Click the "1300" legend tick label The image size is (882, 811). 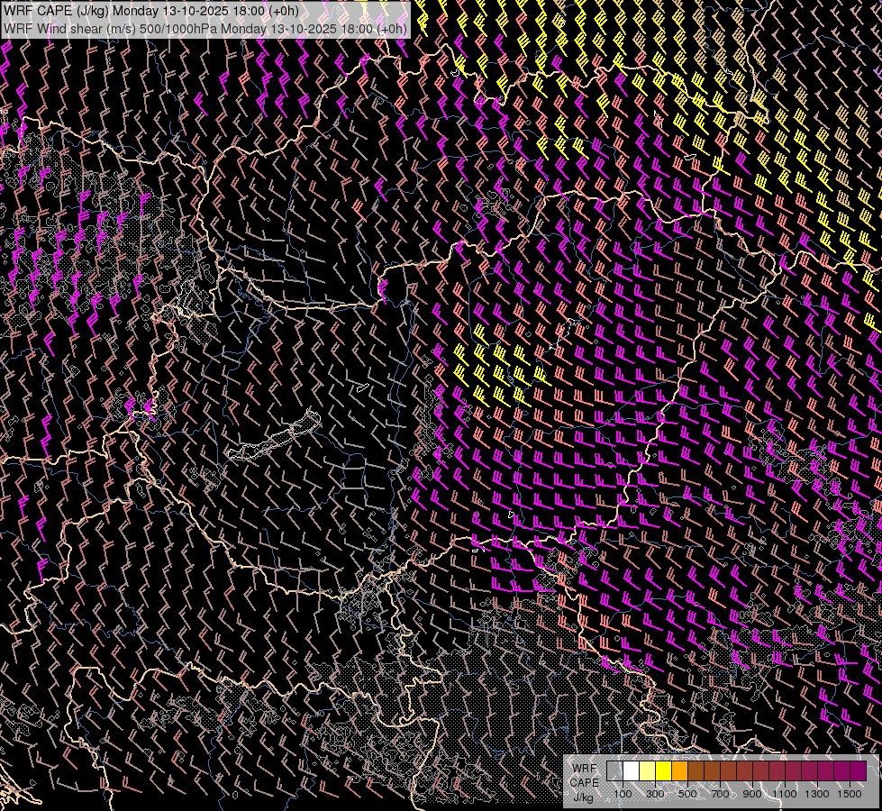tap(817, 794)
